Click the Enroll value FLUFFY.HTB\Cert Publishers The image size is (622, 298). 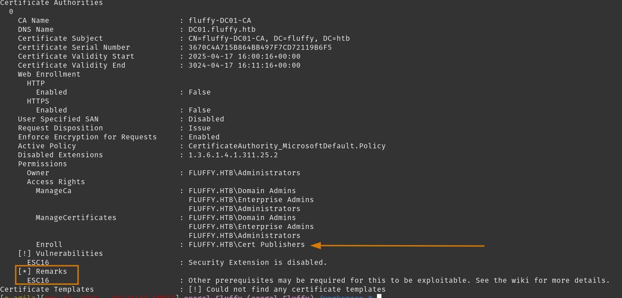point(246,245)
